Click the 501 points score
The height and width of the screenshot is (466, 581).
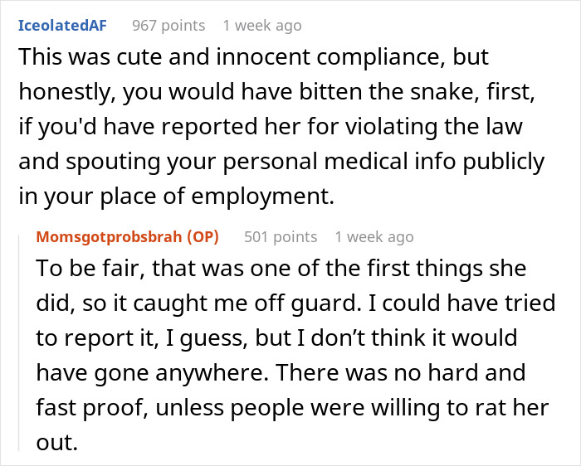tap(281, 237)
